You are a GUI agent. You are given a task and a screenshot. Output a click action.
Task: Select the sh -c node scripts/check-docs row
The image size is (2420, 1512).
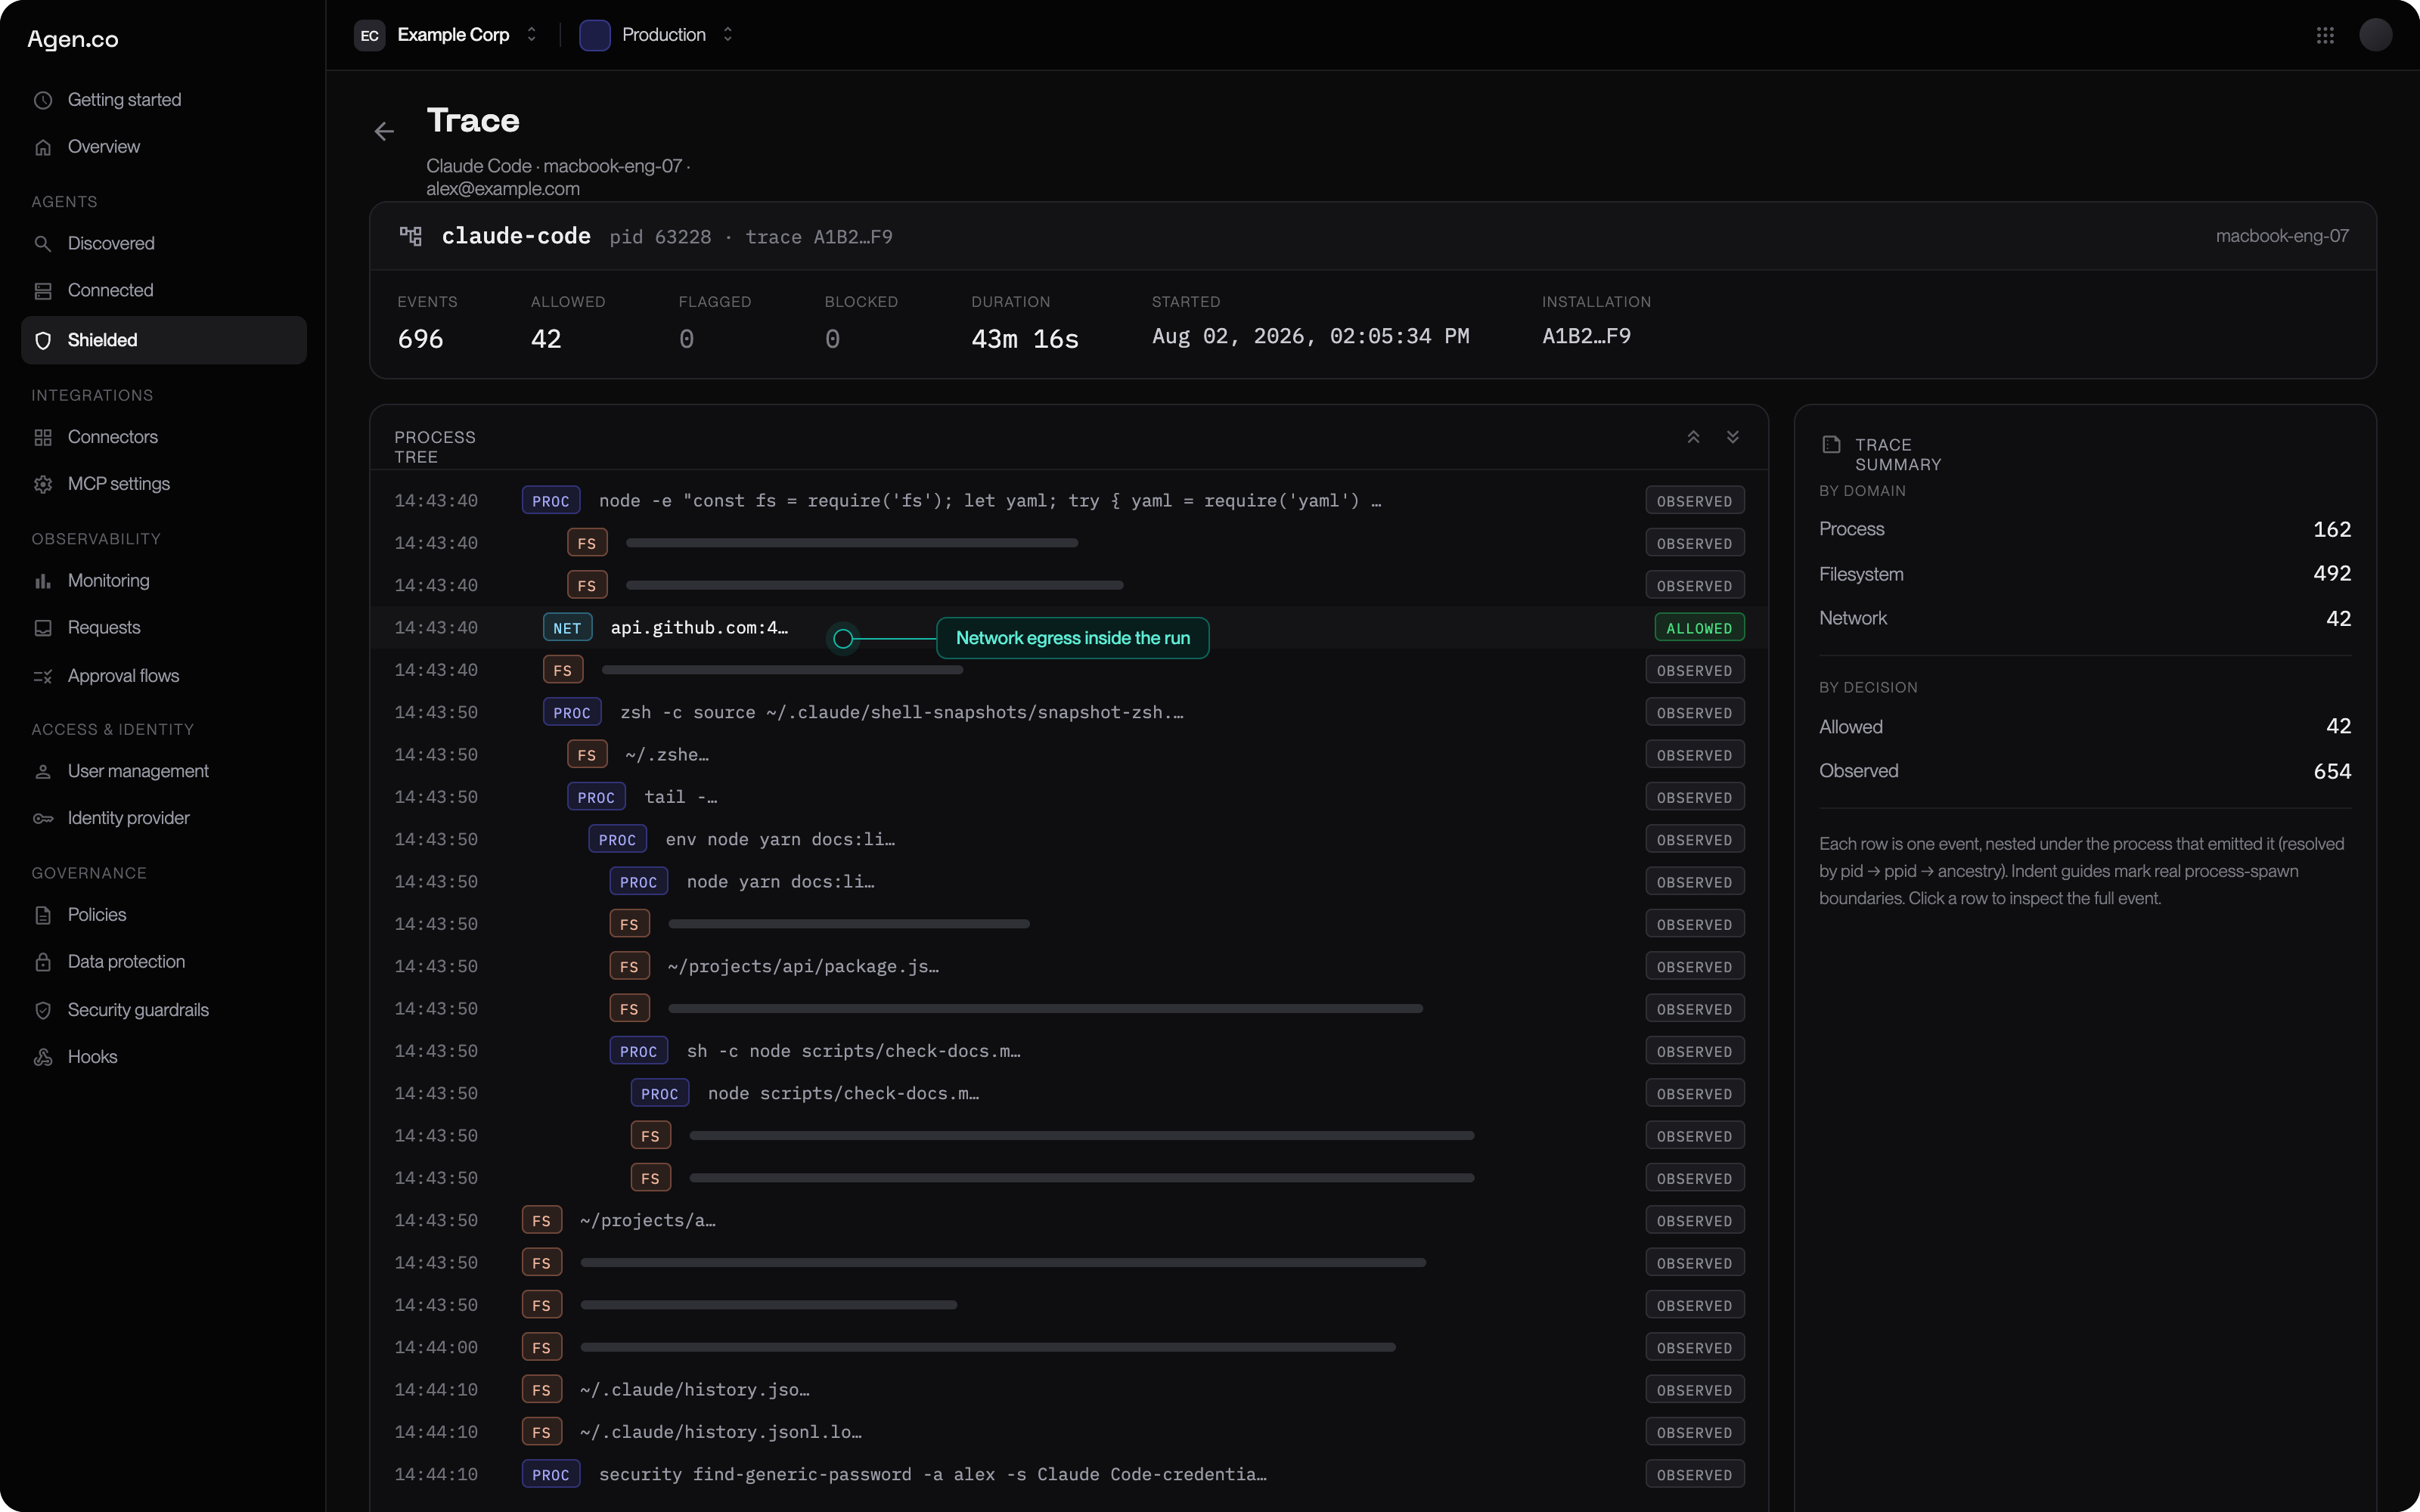coord(1069,1051)
